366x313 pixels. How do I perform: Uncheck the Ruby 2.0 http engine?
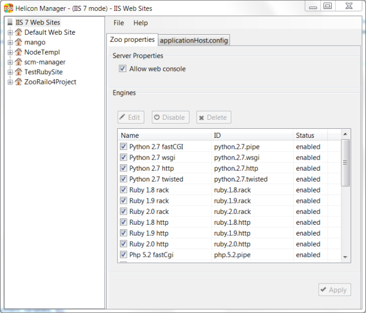tap(124, 243)
